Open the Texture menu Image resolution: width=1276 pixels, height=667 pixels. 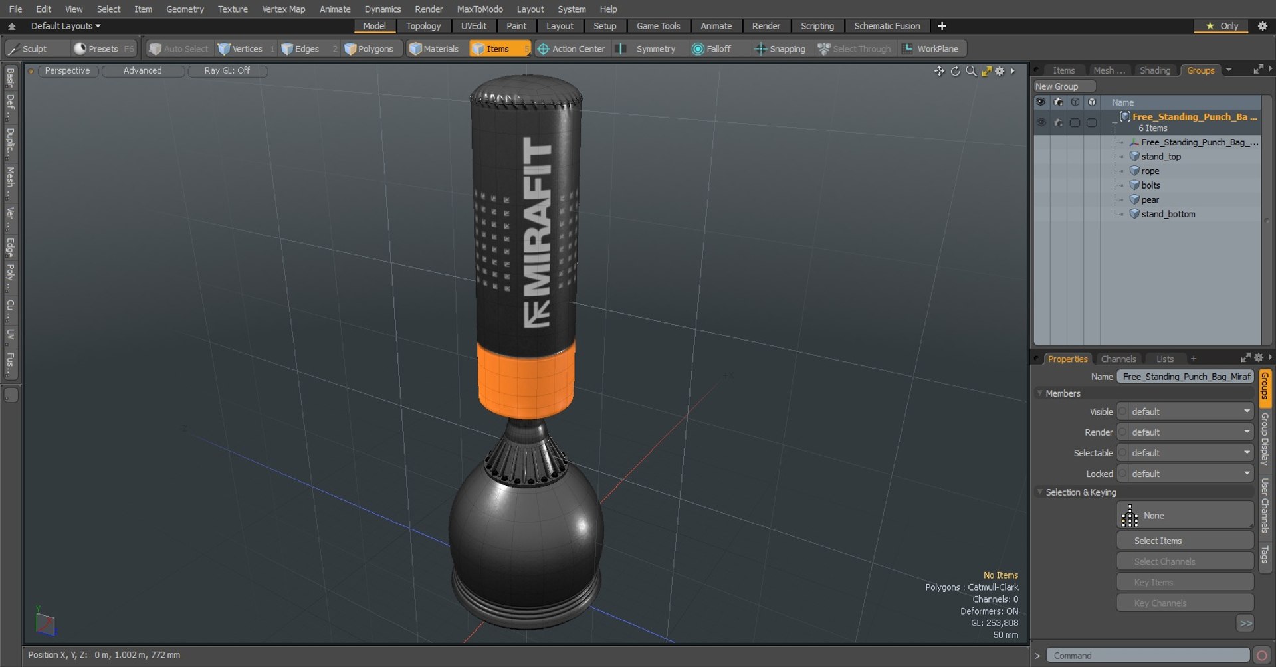point(233,9)
